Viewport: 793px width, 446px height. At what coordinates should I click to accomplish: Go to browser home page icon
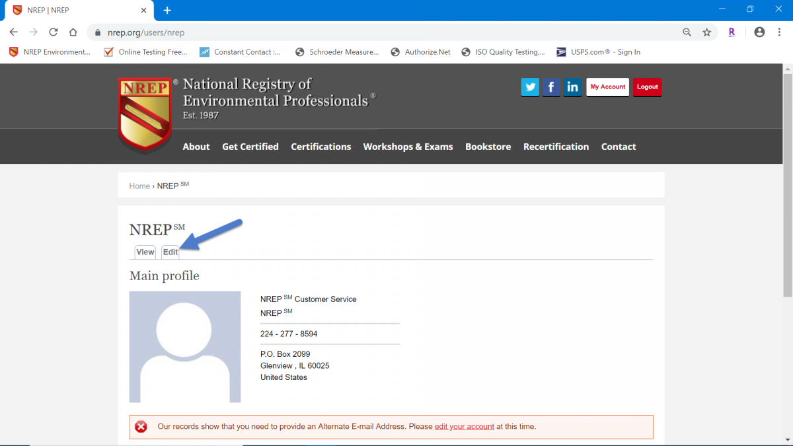click(73, 32)
